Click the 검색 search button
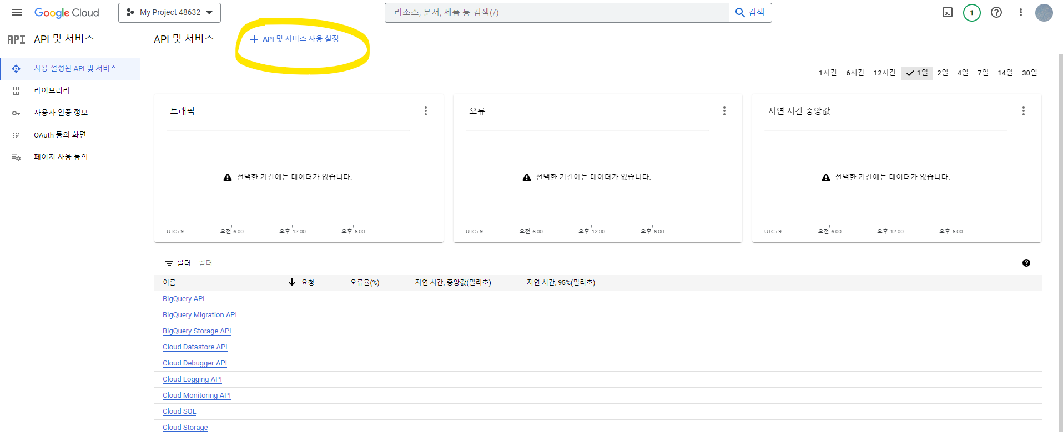1063x432 pixels. coord(750,12)
